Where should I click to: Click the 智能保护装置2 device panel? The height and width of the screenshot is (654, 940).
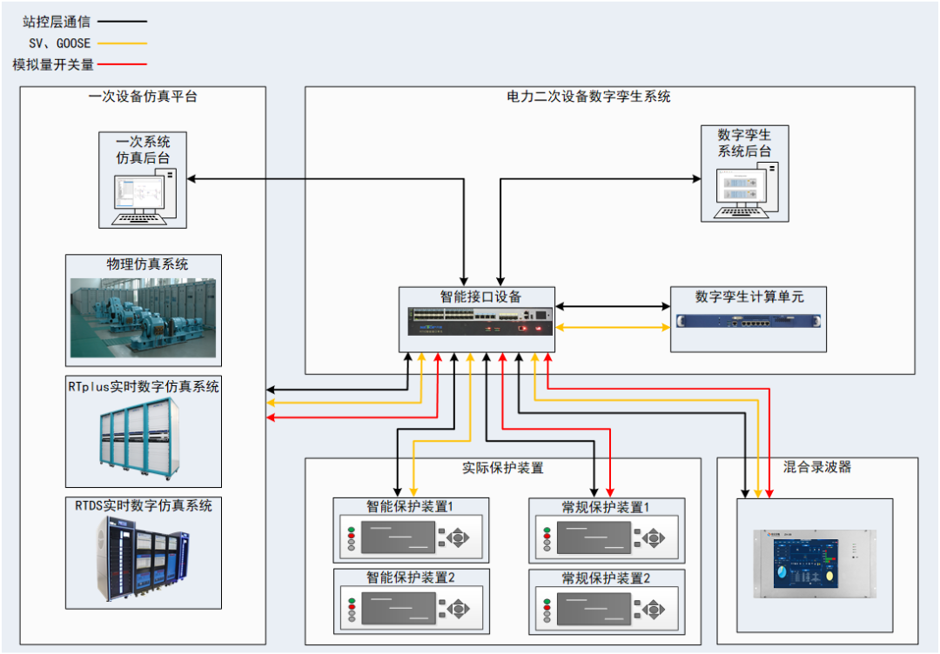411,608
